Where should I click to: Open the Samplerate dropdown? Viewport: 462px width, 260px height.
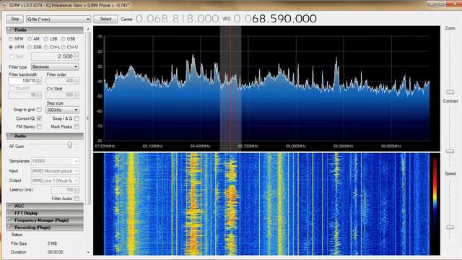tap(55, 161)
